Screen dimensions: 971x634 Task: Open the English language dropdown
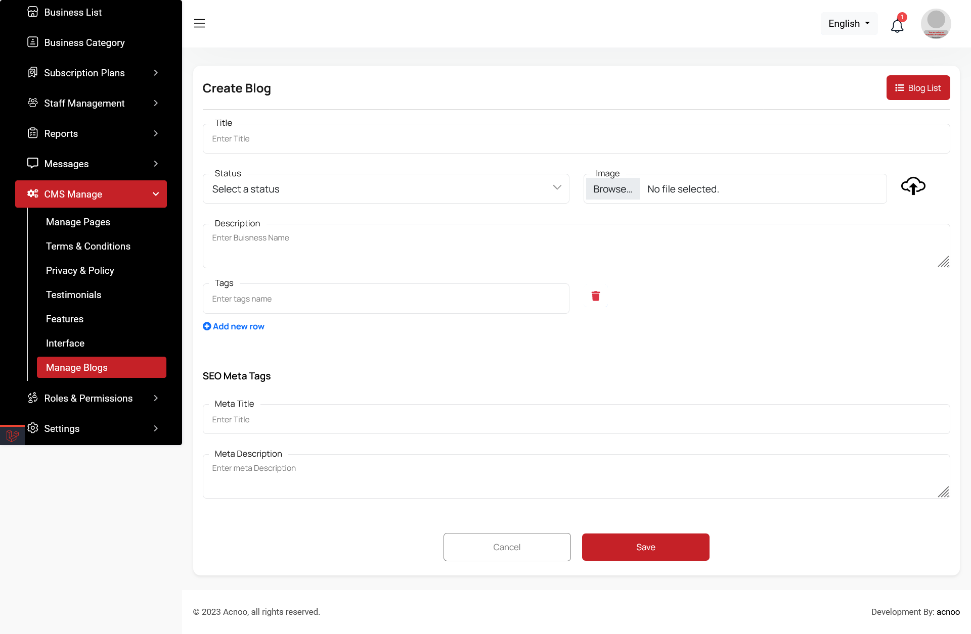coord(849,24)
